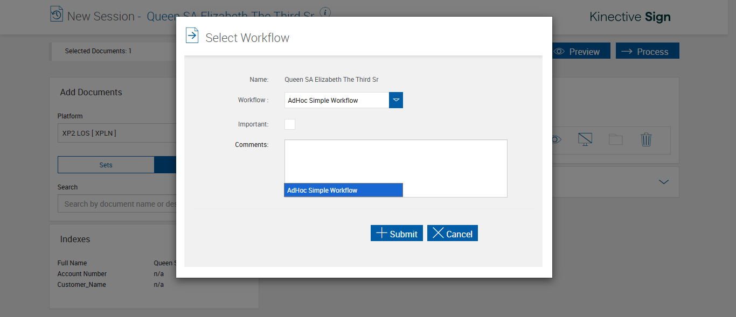736x317 pixels.
Task: Focus the document search field
Action: point(117,204)
